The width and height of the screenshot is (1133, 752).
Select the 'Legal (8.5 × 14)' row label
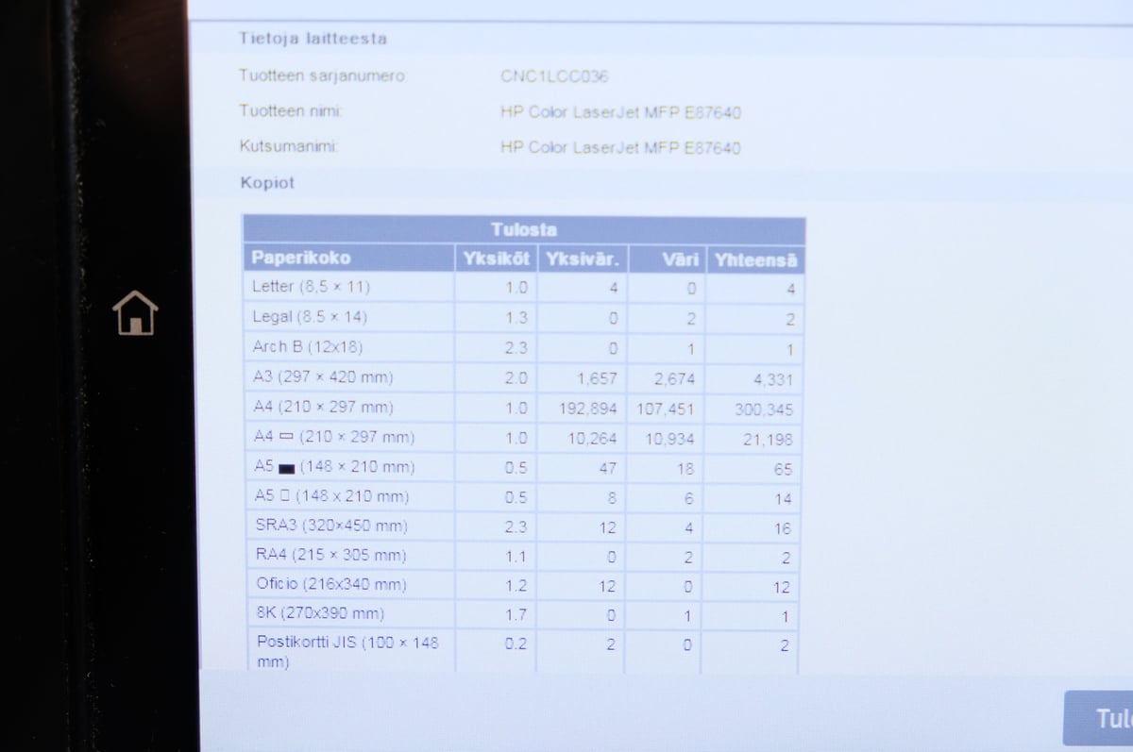[x=310, y=316]
